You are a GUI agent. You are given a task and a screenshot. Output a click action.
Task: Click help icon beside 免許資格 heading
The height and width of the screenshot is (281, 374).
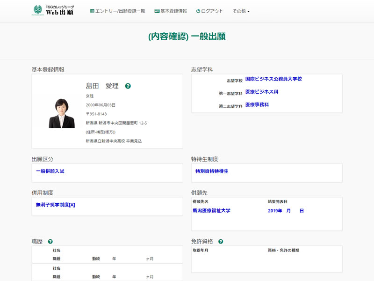[221, 242]
